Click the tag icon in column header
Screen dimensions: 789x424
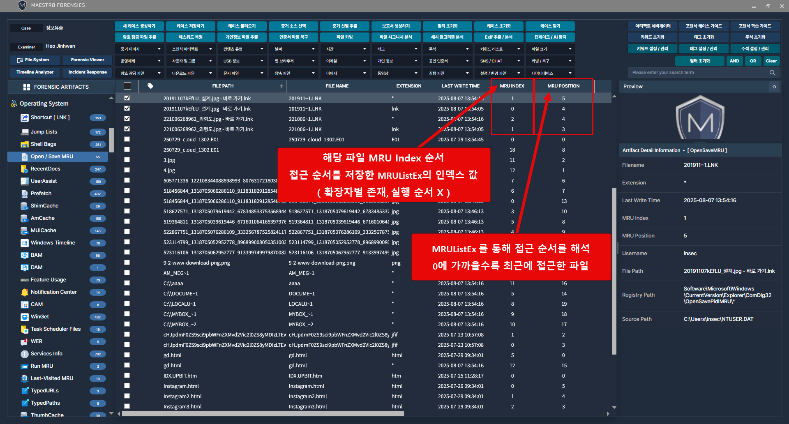pyautogui.click(x=150, y=86)
